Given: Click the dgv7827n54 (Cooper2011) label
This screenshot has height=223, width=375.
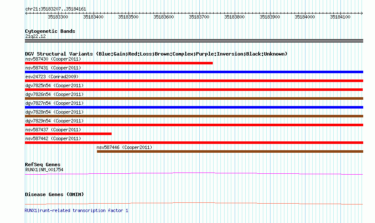Looking at the screenshot, I should coord(54,103).
